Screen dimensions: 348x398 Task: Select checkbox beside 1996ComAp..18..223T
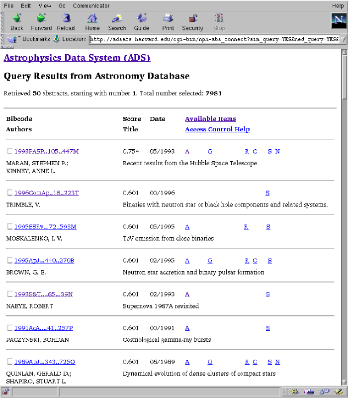point(9,193)
